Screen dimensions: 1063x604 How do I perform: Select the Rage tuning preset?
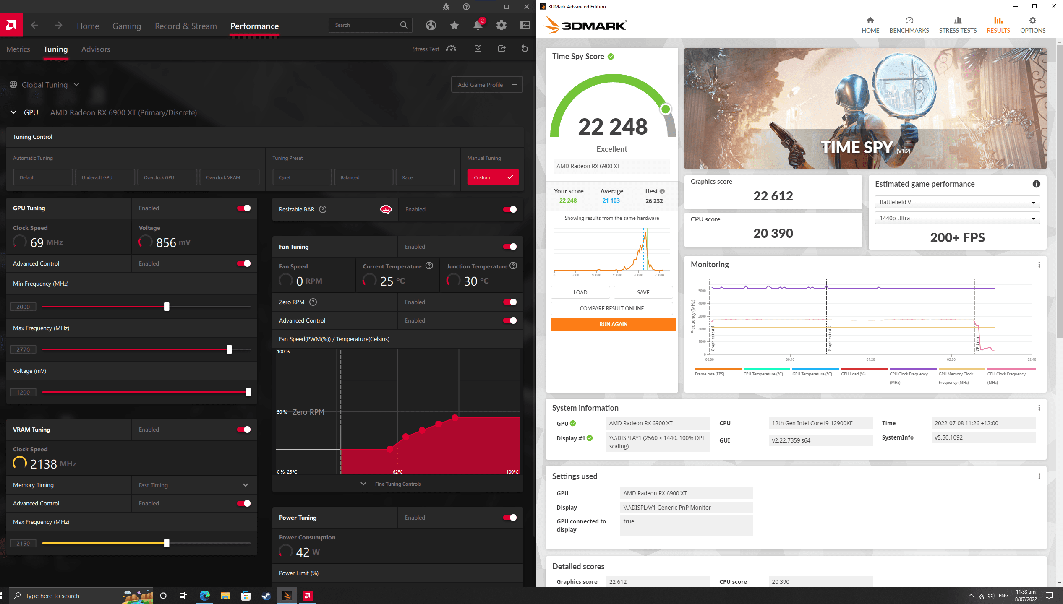425,177
